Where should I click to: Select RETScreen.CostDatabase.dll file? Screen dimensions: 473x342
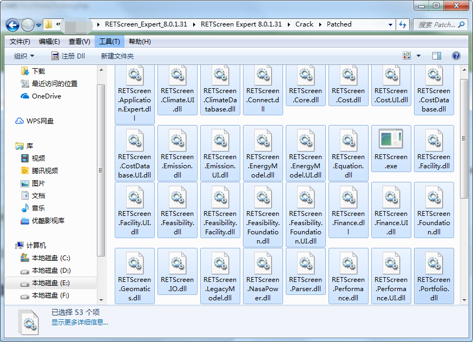click(x=434, y=90)
